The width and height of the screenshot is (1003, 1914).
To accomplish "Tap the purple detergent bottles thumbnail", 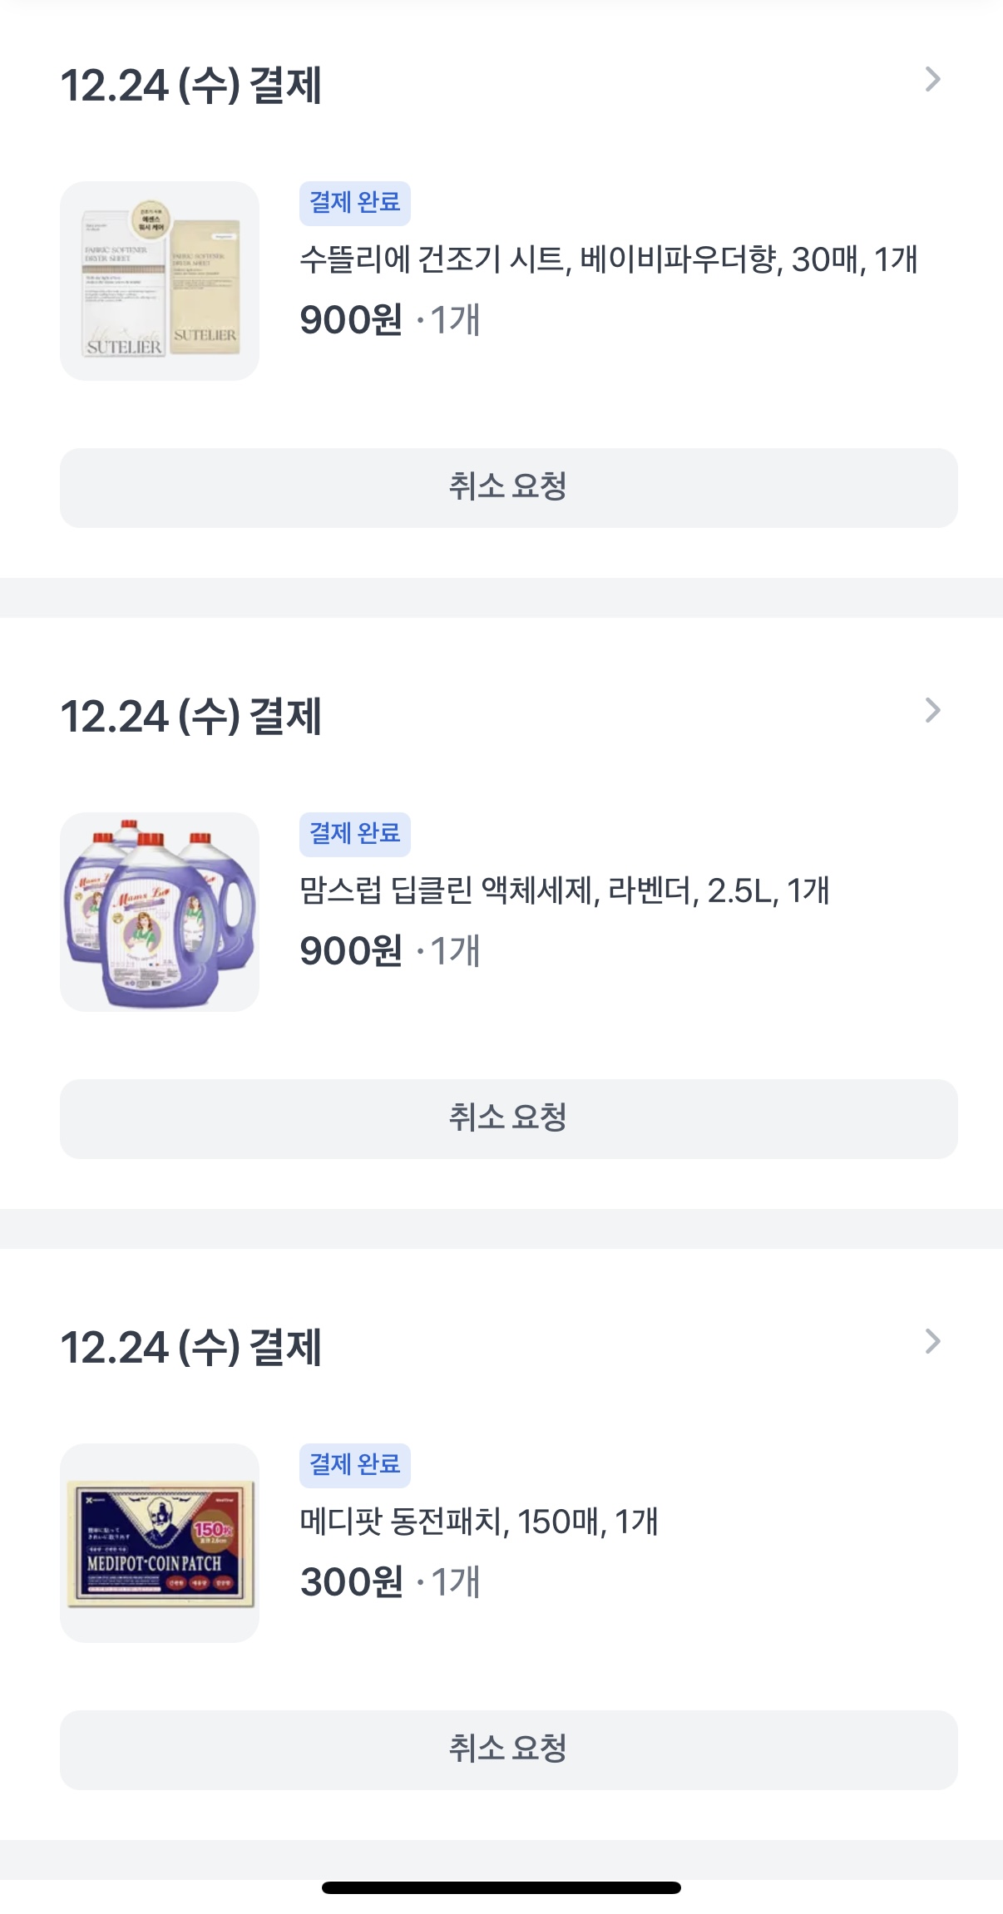I will pyautogui.click(x=160, y=912).
